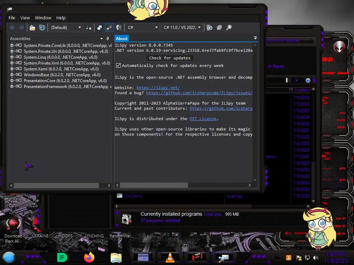The height and width of the screenshot is (265, 354).
Task: Click the Start orb on taskbar
Action: point(9,258)
